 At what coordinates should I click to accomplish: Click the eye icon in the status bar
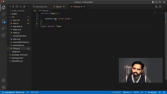(28, 92)
